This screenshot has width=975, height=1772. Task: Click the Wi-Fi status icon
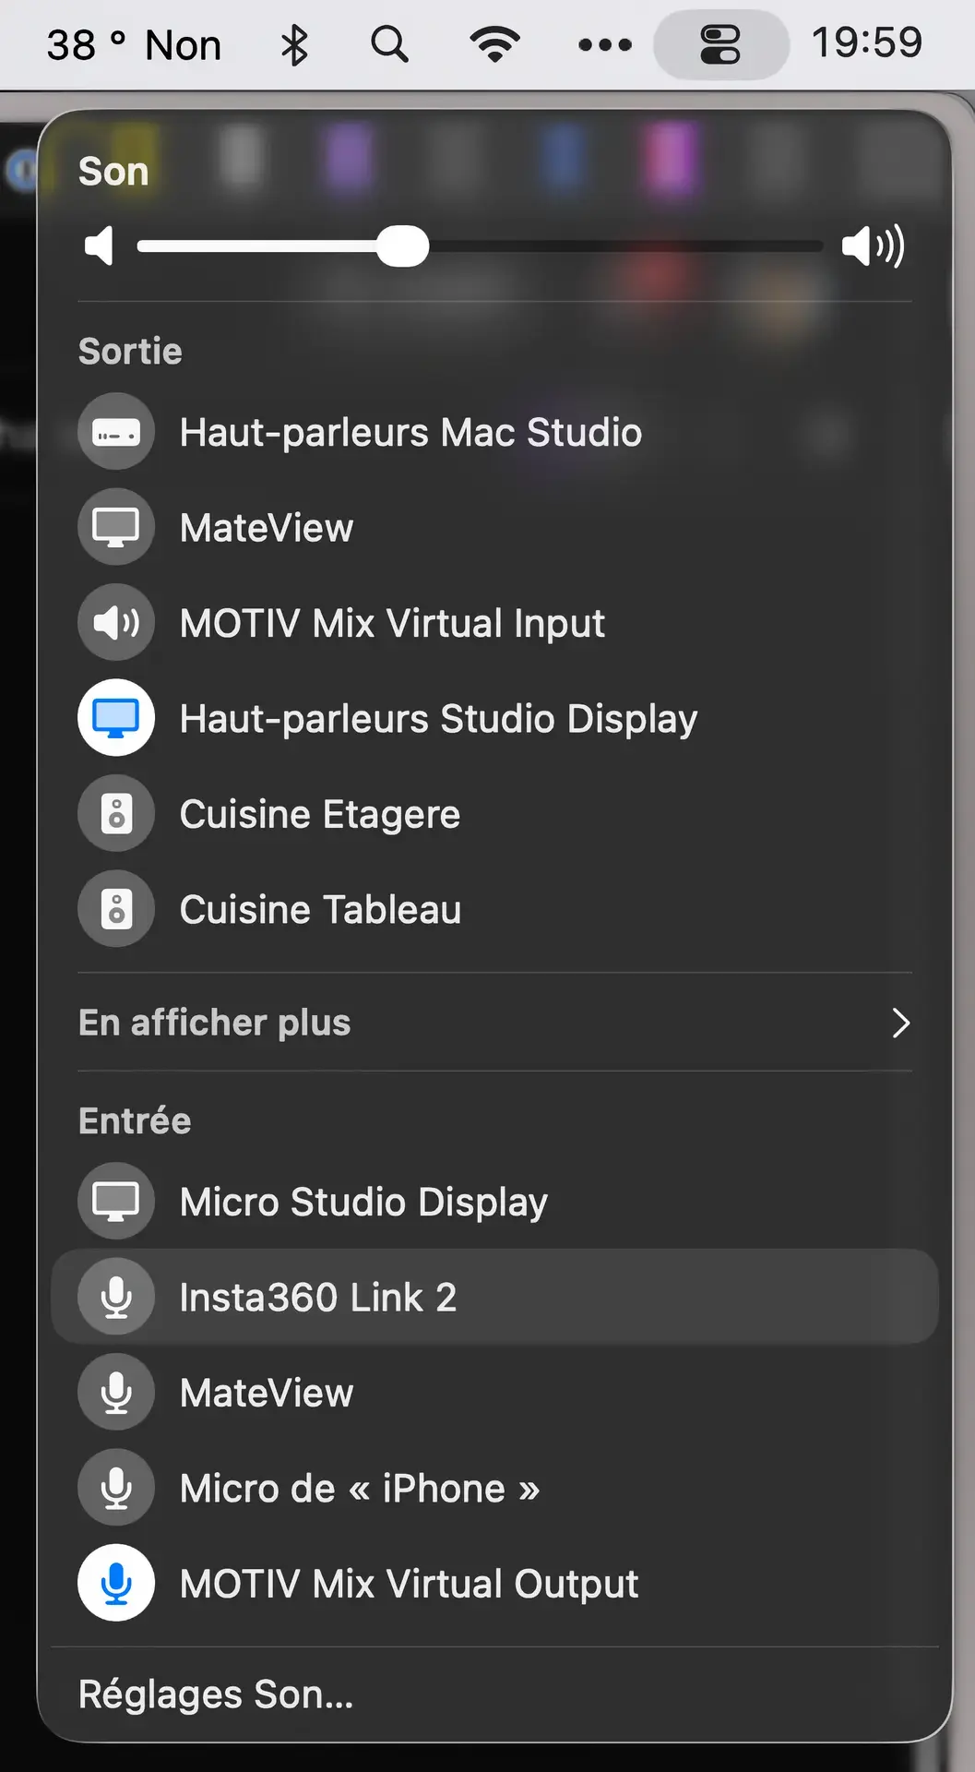(495, 44)
